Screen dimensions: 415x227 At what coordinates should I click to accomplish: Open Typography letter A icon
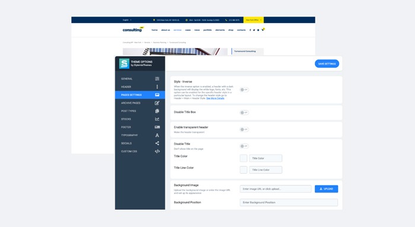point(157,135)
